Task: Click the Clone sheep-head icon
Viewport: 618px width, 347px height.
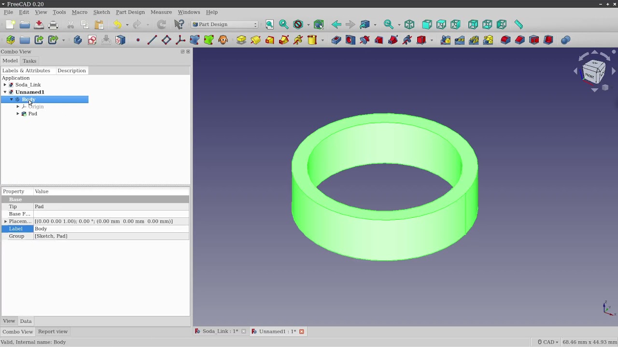Action: pos(223,40)
